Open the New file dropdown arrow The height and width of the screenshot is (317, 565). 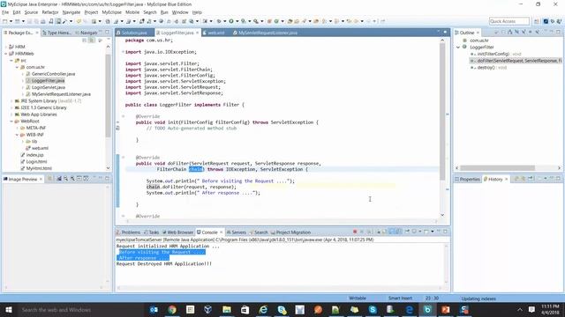click(11, 21)
